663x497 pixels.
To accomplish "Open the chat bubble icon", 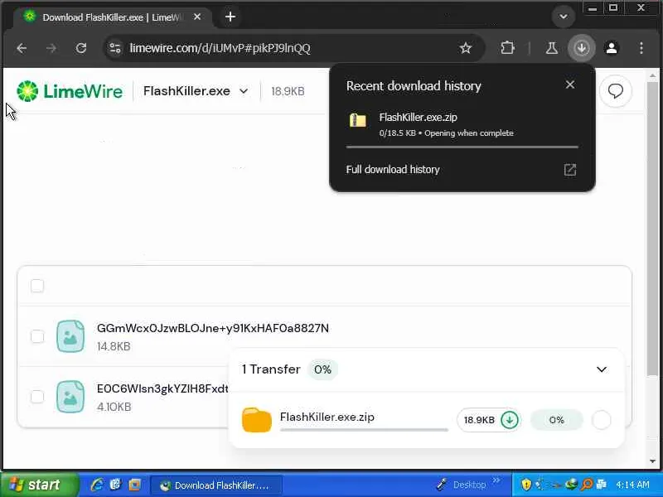I will click(x=615, y=91).
